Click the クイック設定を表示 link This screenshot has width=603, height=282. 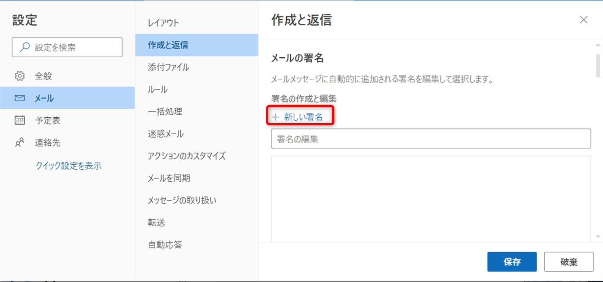pyautogui.click(x=69, y=166)
